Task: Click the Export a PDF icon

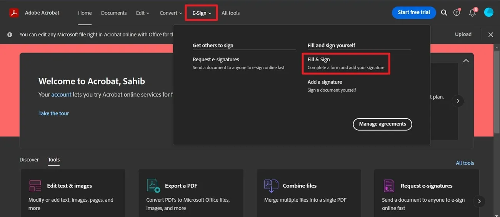Action: click(153, 186)
